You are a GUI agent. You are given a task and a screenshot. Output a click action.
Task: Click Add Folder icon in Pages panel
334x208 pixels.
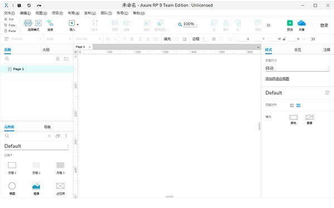tap(66, 59)
